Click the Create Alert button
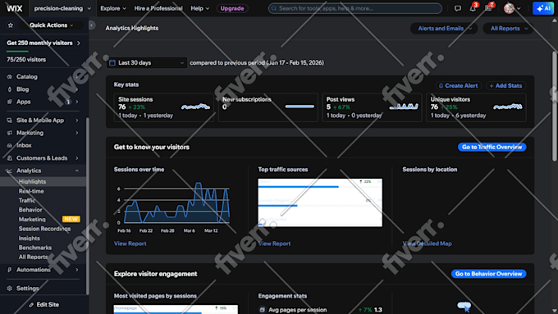Screen dimensions: 558x314 point(459,86)
